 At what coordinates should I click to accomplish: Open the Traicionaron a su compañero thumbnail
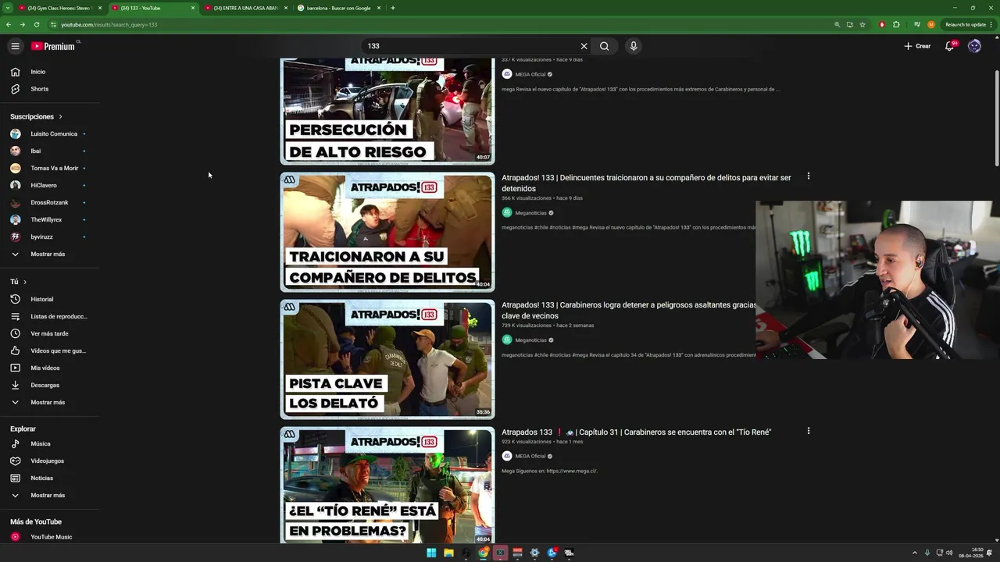coord(387,232)
